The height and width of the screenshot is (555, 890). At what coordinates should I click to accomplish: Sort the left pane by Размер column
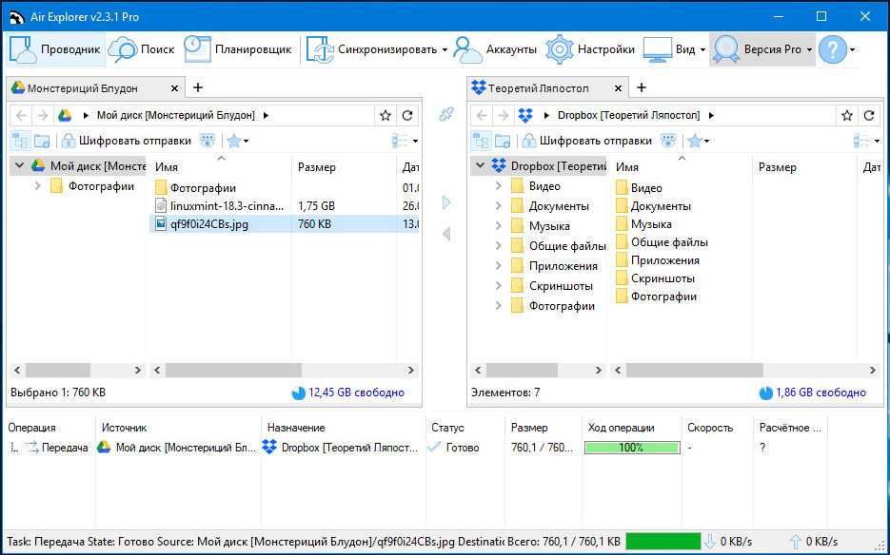317,167
